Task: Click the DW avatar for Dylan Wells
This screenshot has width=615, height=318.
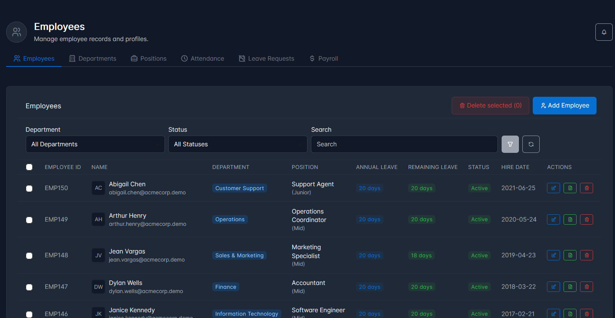Action: [x=98, y=287]
